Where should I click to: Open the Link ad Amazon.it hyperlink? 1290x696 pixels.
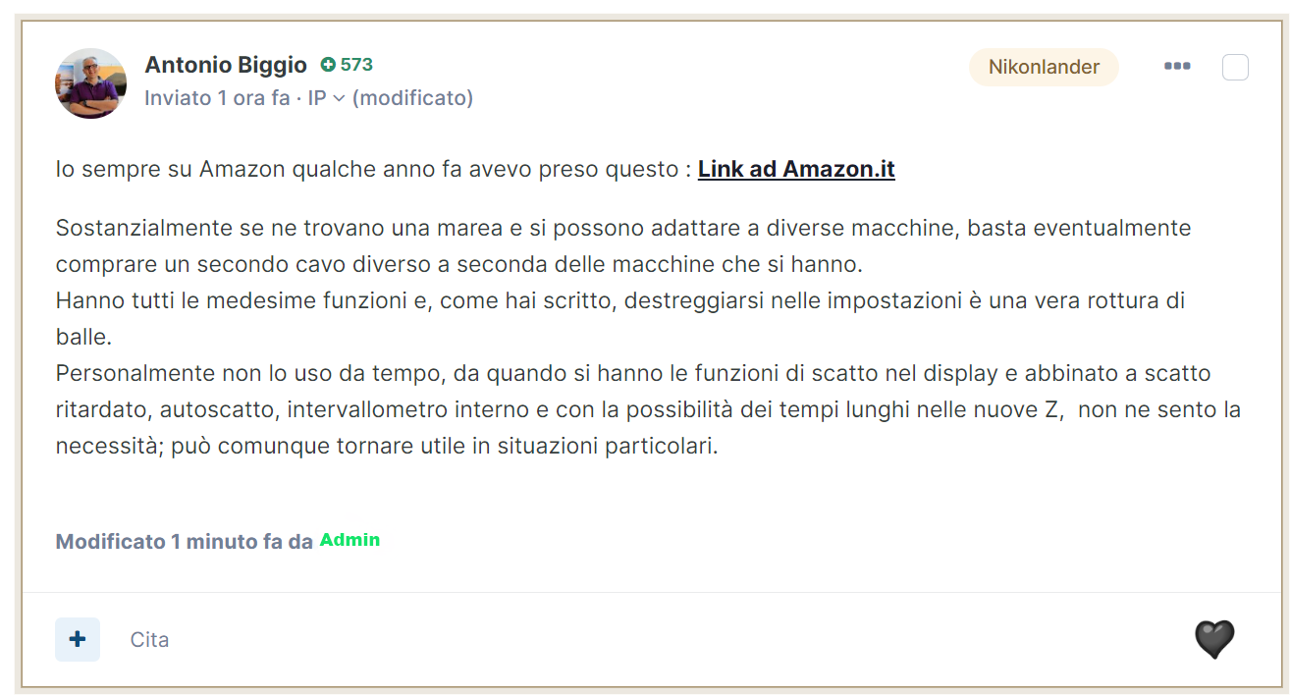tap(796, 169)
